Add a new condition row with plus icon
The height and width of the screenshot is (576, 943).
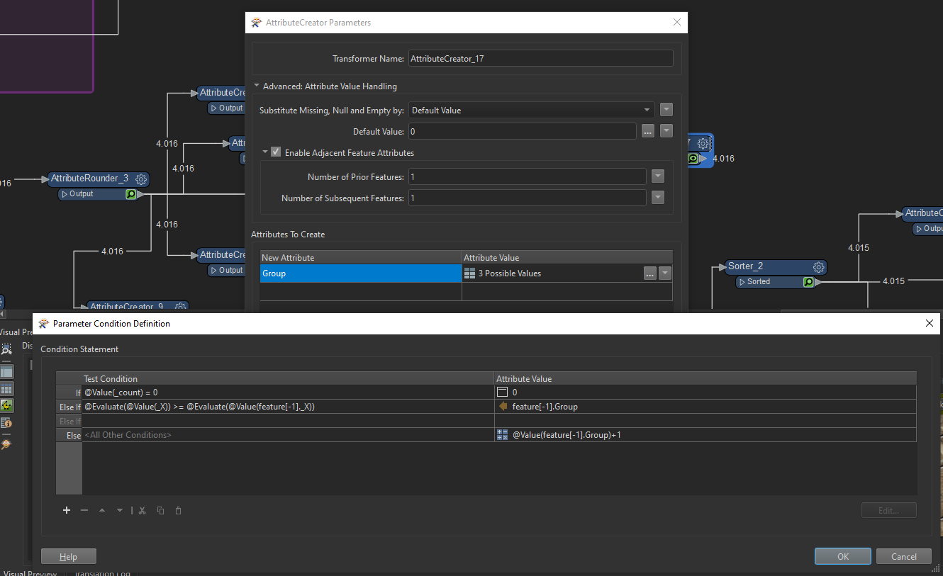click(x=67, y=510)
